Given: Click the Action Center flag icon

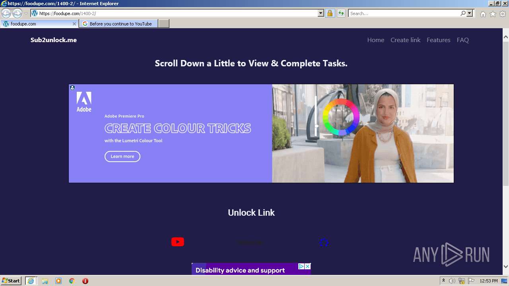Looking at the screenshot, I should click(x=471, y=281).
